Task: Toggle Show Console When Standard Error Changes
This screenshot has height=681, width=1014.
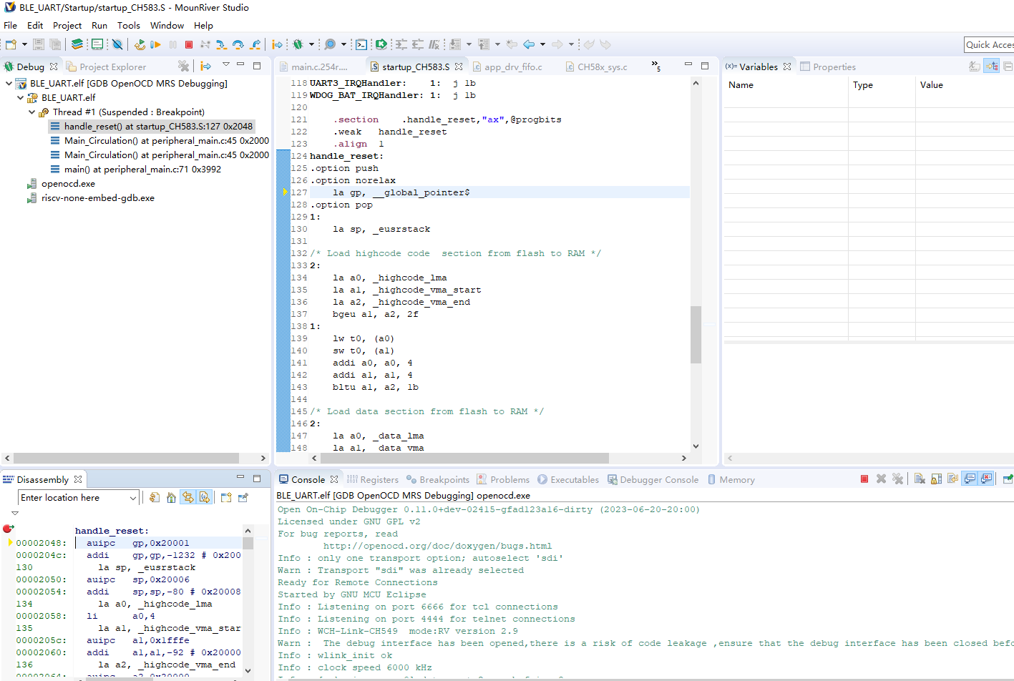Action: point(987,479)
